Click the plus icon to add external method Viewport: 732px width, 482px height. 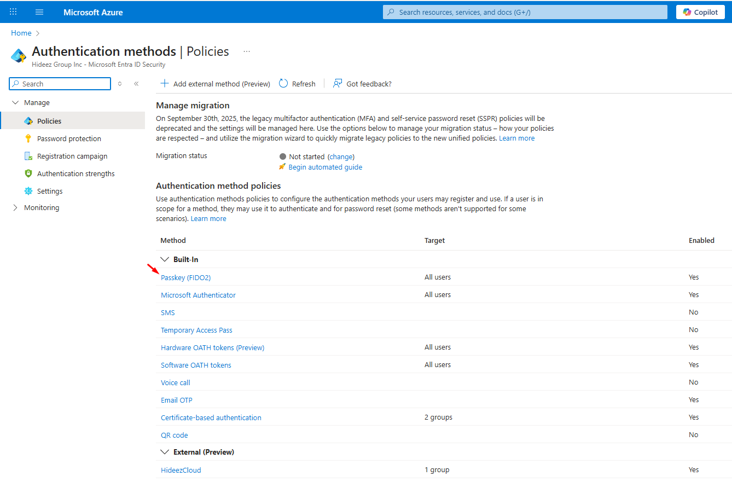point(164,84)
